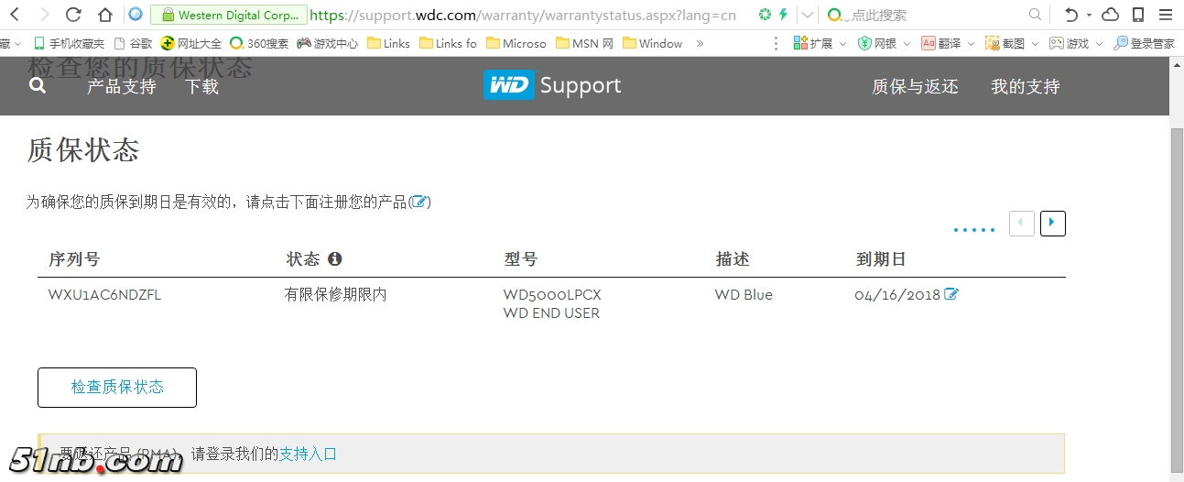Open the MSN 网 bookmark folder
Viewport: 1184px width, 482px height.
583,43
